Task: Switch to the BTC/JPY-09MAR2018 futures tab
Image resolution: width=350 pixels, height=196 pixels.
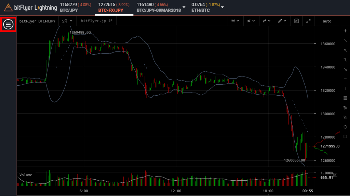Action: click(159, 8)
